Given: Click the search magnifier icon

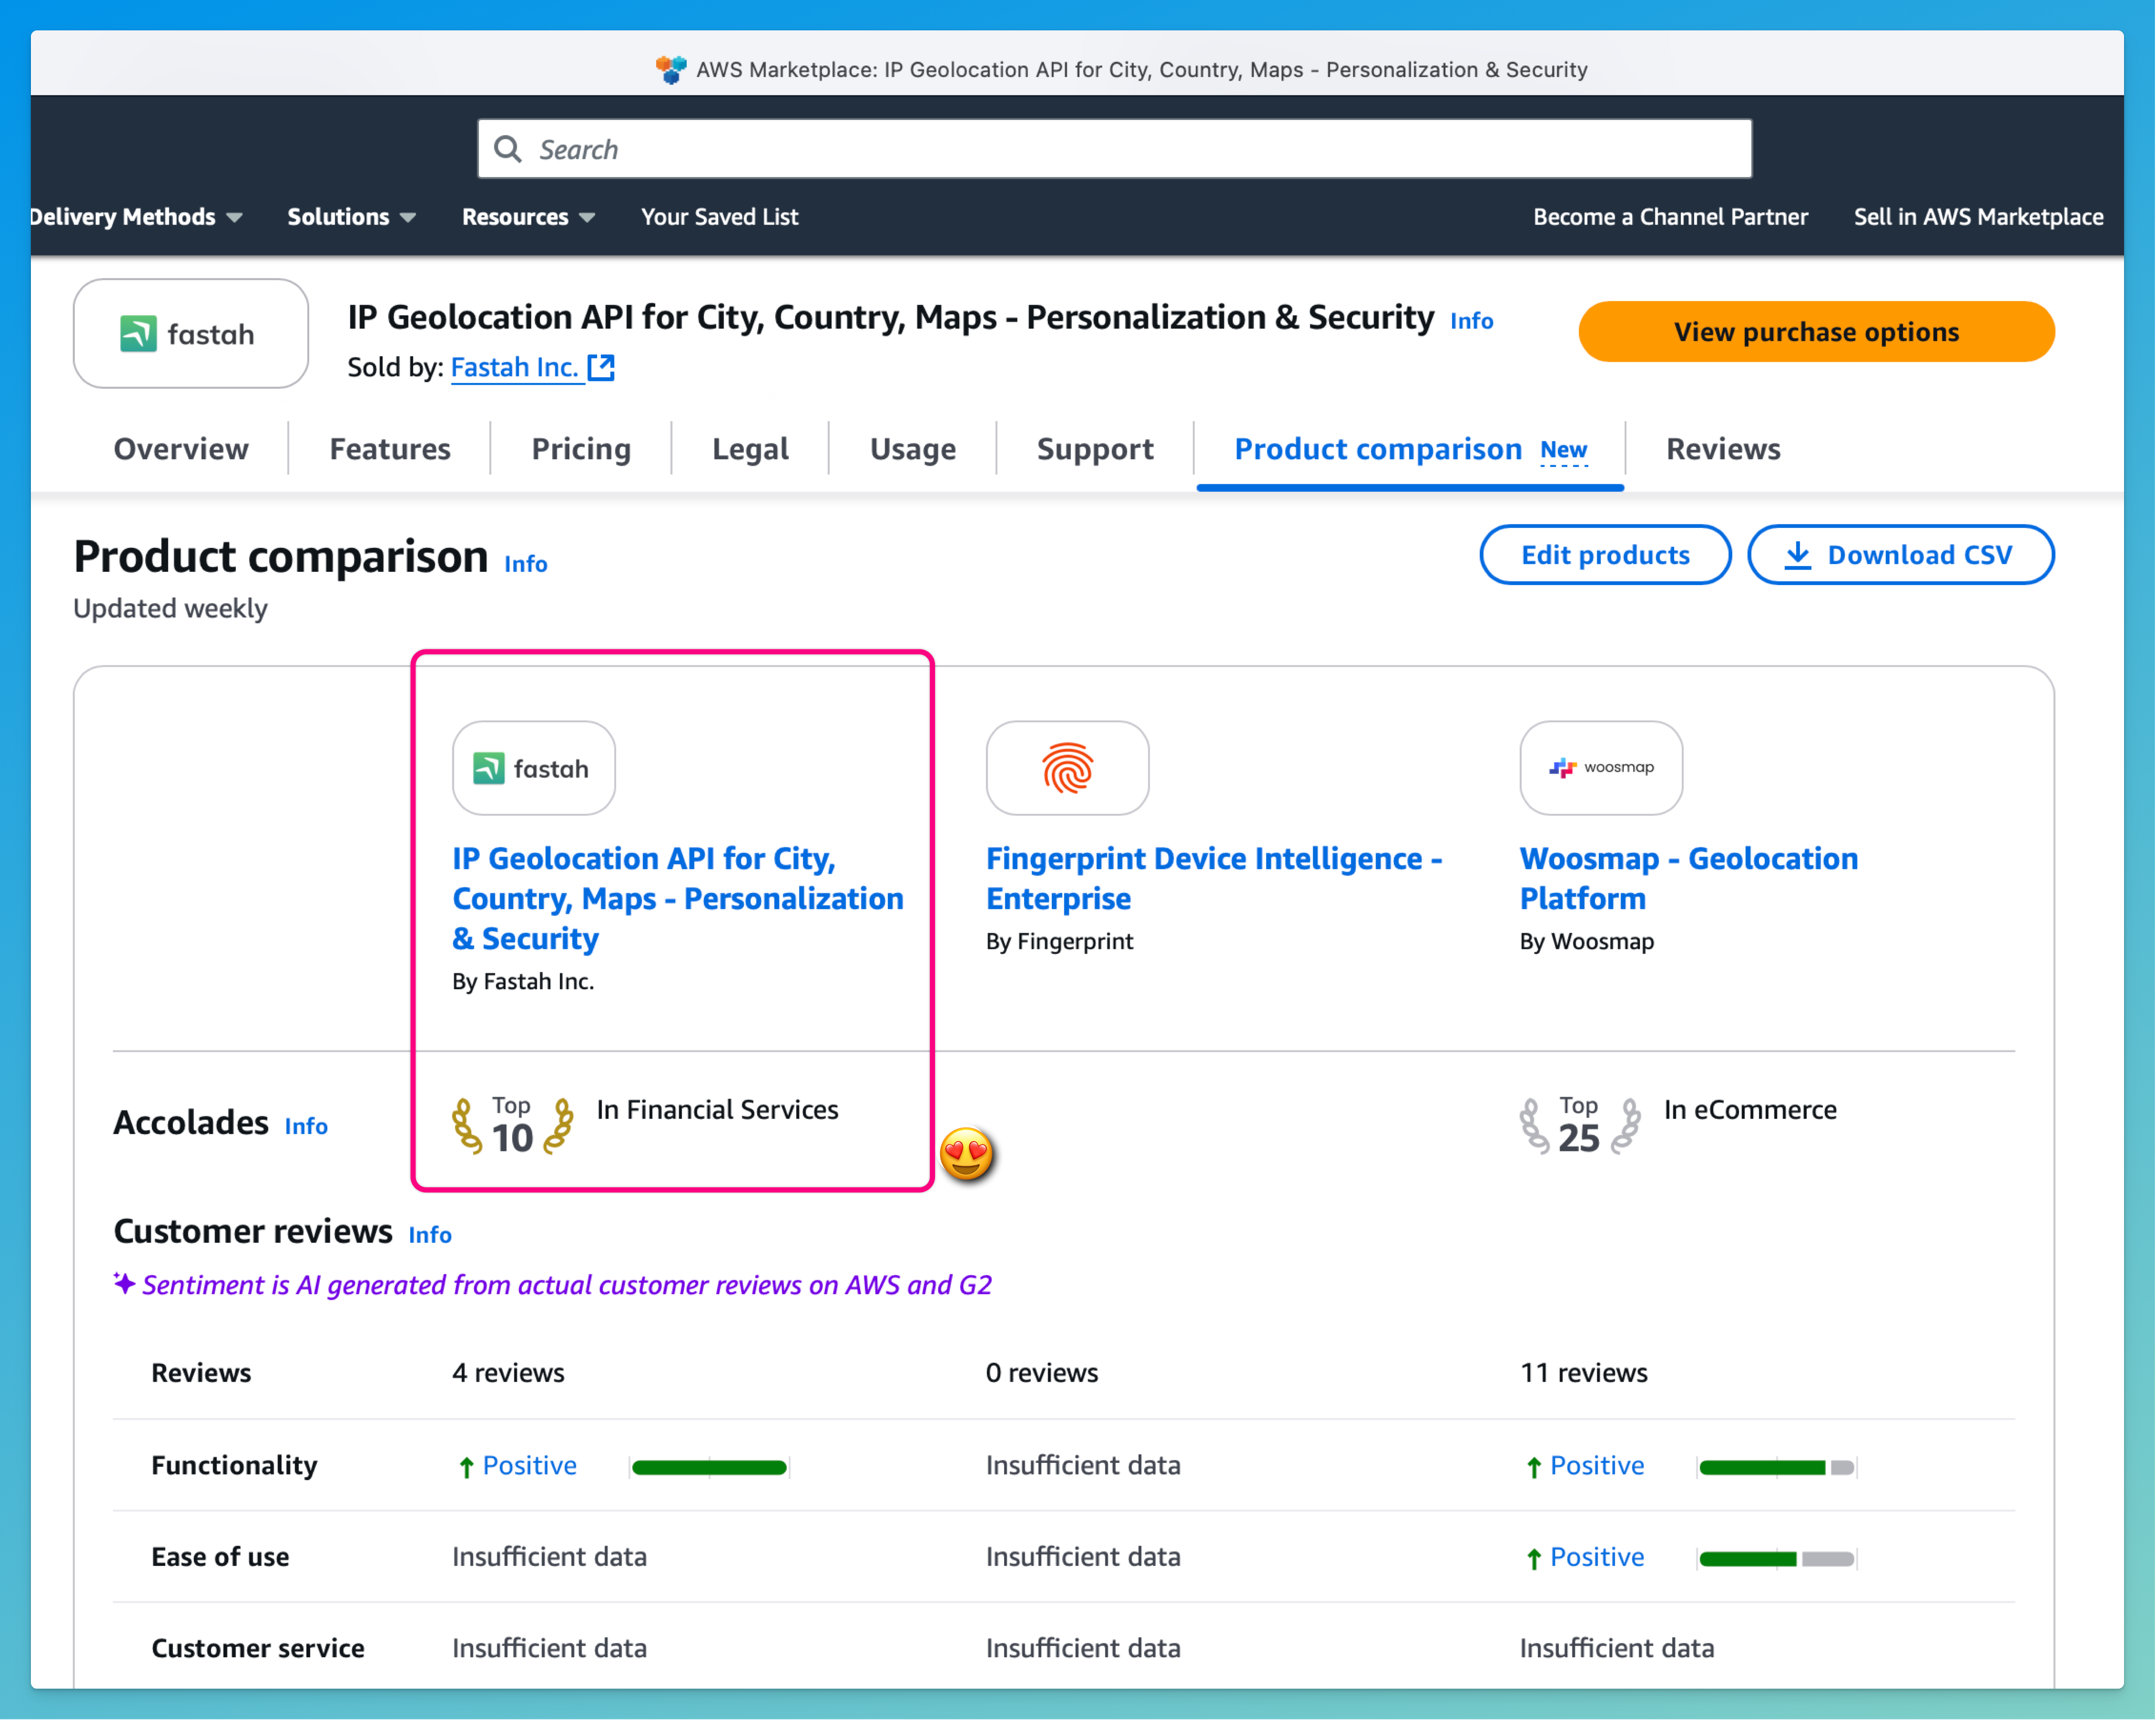Looking at the screenshot, I should (508, 149).
